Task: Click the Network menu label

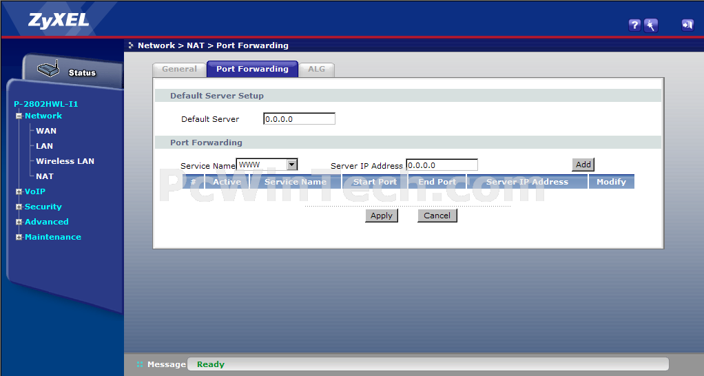Action: [x=43, y=116]
